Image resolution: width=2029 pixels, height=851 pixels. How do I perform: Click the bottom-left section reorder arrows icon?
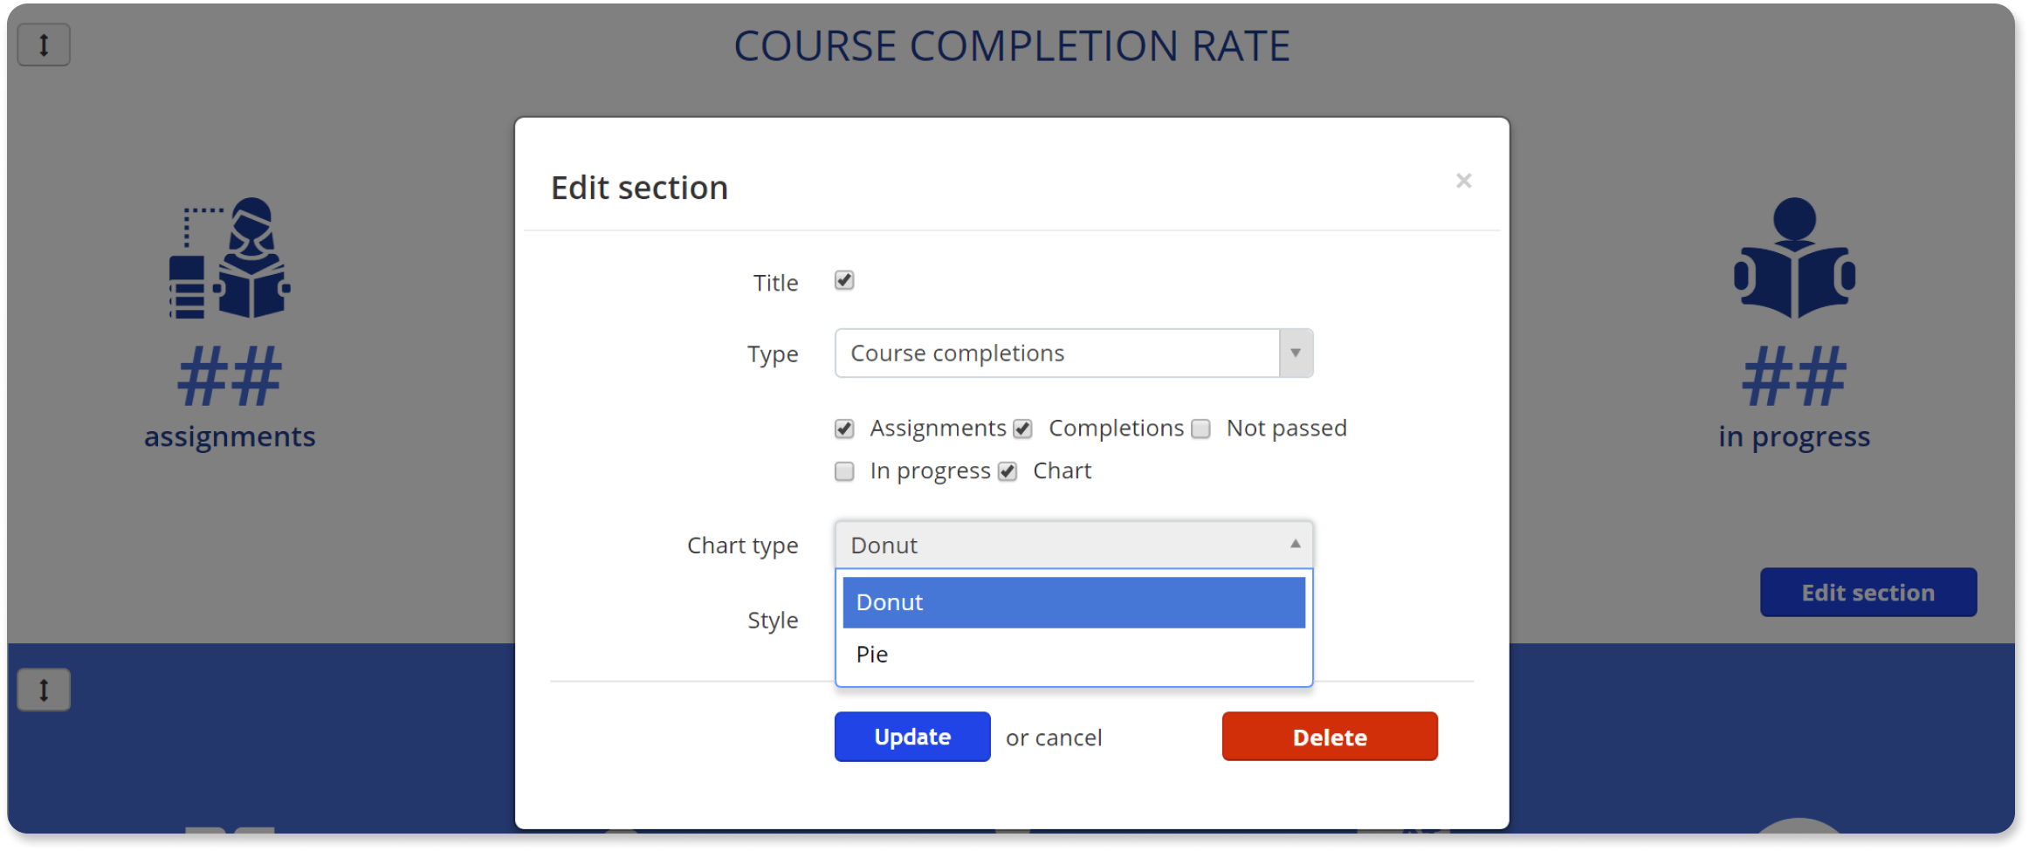43,689
